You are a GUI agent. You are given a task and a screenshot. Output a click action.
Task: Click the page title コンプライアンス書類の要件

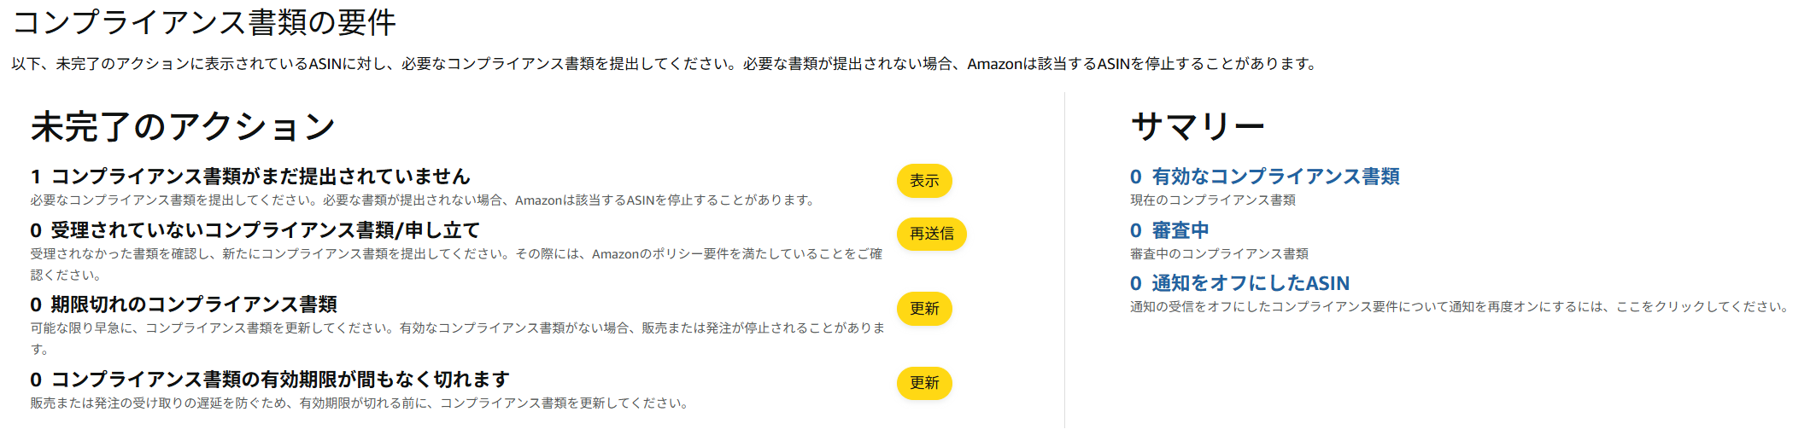tap(204, 23)
